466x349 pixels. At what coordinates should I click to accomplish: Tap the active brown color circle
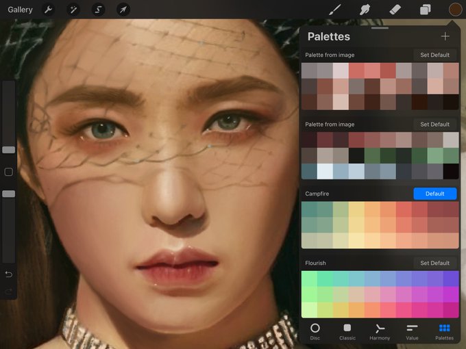click(x=455, y=10)
